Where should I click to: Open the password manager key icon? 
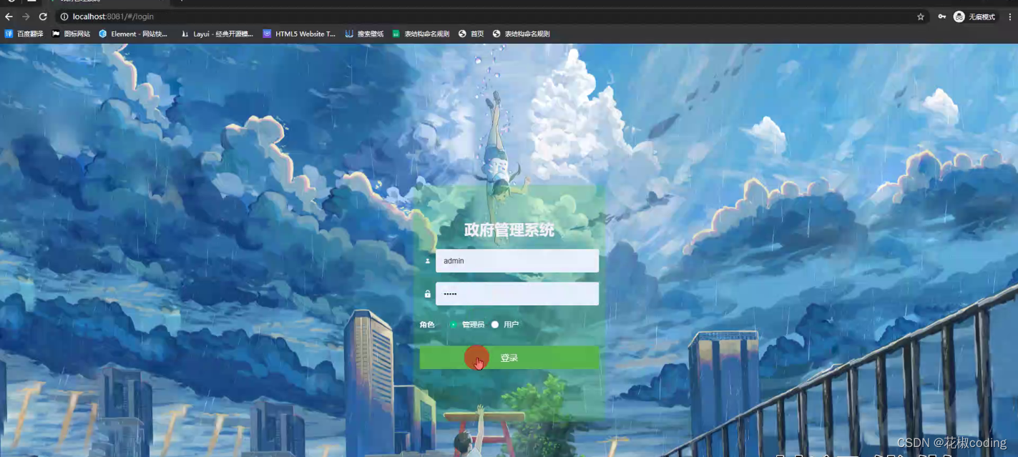[941, 16]
